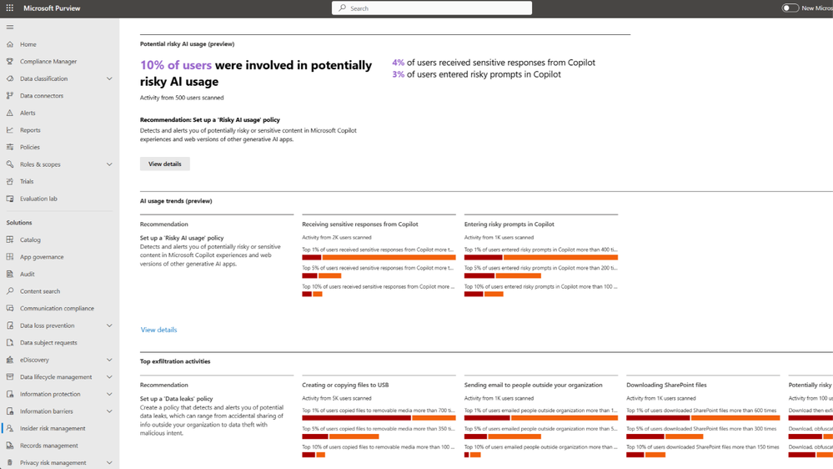Screen dimensions: 833x469
Task: Open the Audit icon in Solutions
Action: tap(10, 274)
